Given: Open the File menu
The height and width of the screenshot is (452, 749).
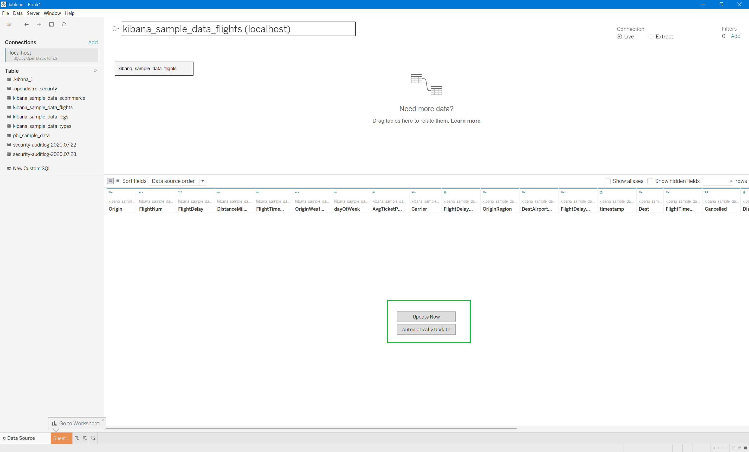Looking at the screenshot, I should pos(5,13).
